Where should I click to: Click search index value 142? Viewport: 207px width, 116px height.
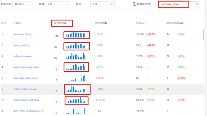56,36
